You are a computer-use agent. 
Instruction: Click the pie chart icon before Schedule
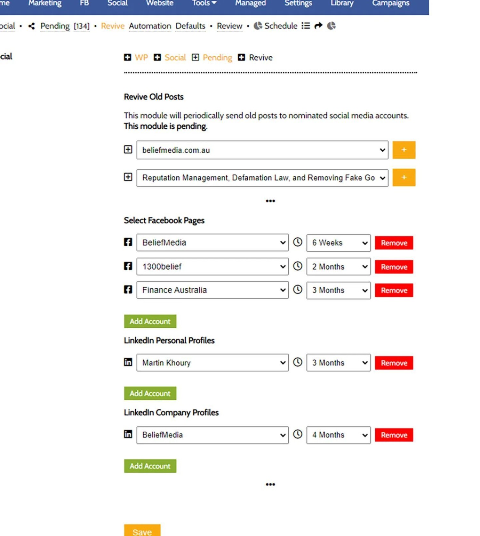coord(258,26)
